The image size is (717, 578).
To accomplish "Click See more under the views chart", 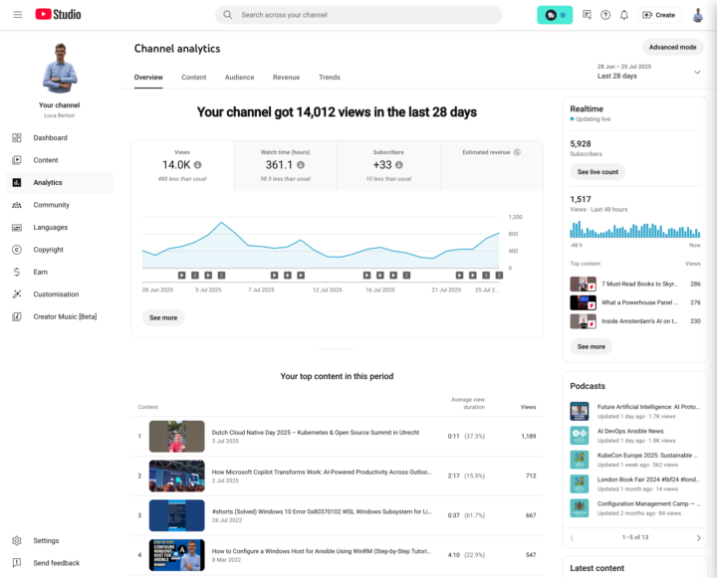I will 163,317.
